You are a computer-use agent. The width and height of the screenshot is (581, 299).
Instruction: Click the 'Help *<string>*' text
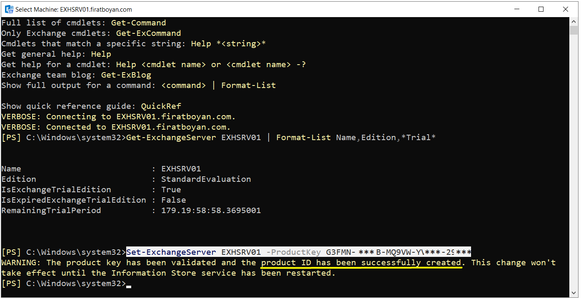tap(229, 44)
